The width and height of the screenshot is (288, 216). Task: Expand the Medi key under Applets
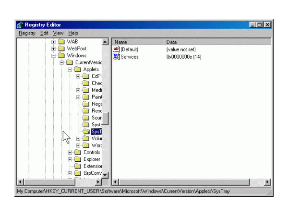point(78,90)
